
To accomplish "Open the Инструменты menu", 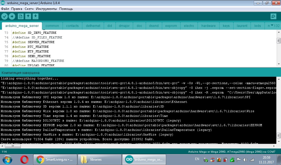I will 46,9.
